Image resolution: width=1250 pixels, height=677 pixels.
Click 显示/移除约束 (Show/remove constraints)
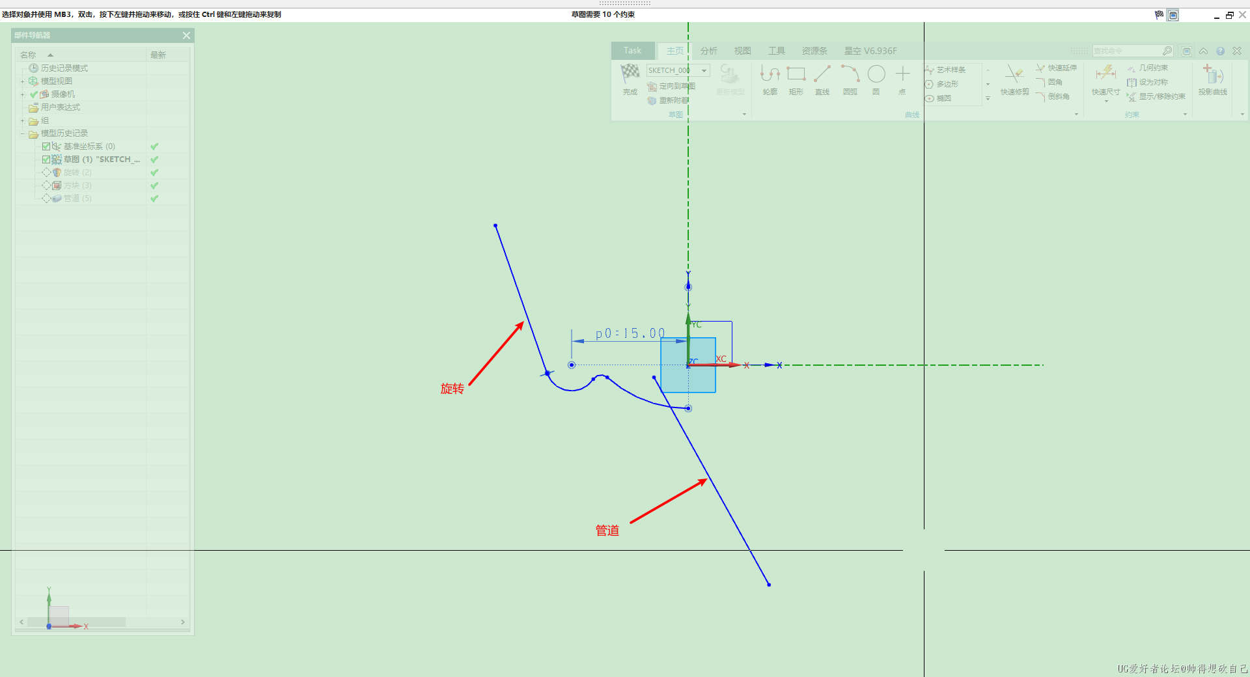(x=1156, y=96)
